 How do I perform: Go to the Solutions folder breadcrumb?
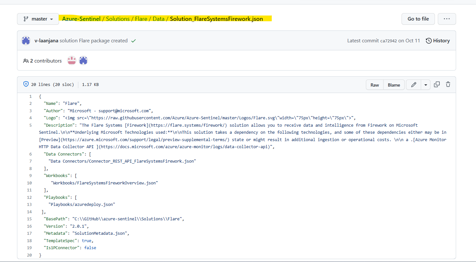point(118,19)
